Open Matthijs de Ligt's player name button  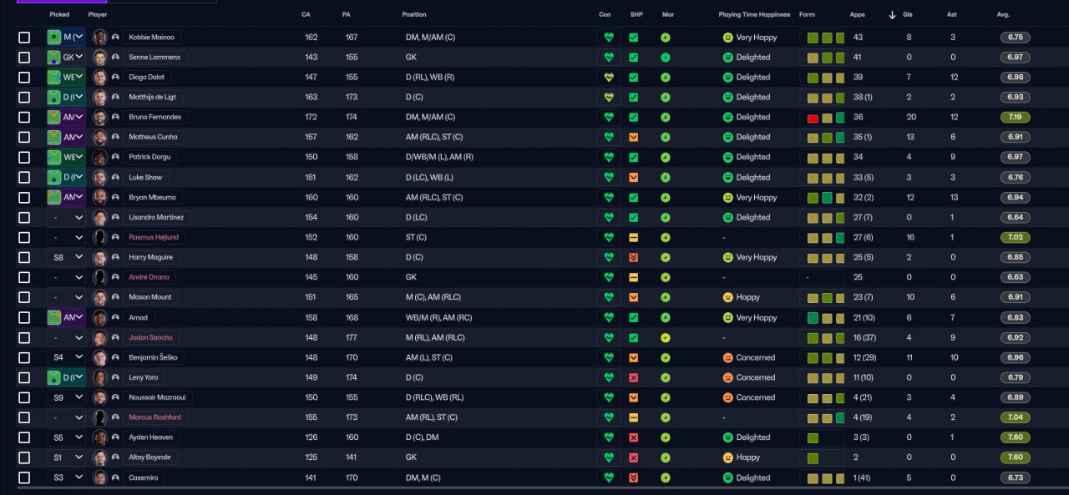pos(153,98)
